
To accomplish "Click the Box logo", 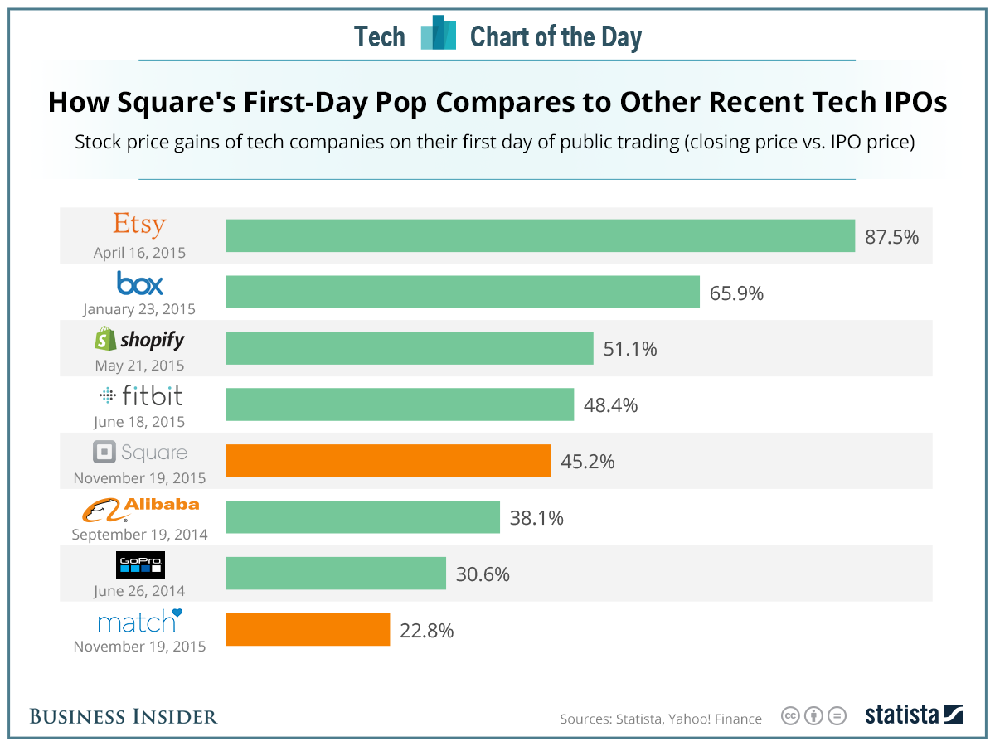I will coord(140,283).
